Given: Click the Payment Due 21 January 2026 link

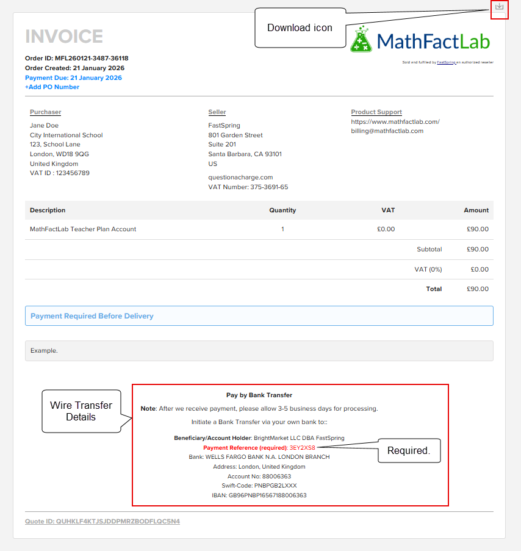Looking at the screenshot, I should point(73,77).
